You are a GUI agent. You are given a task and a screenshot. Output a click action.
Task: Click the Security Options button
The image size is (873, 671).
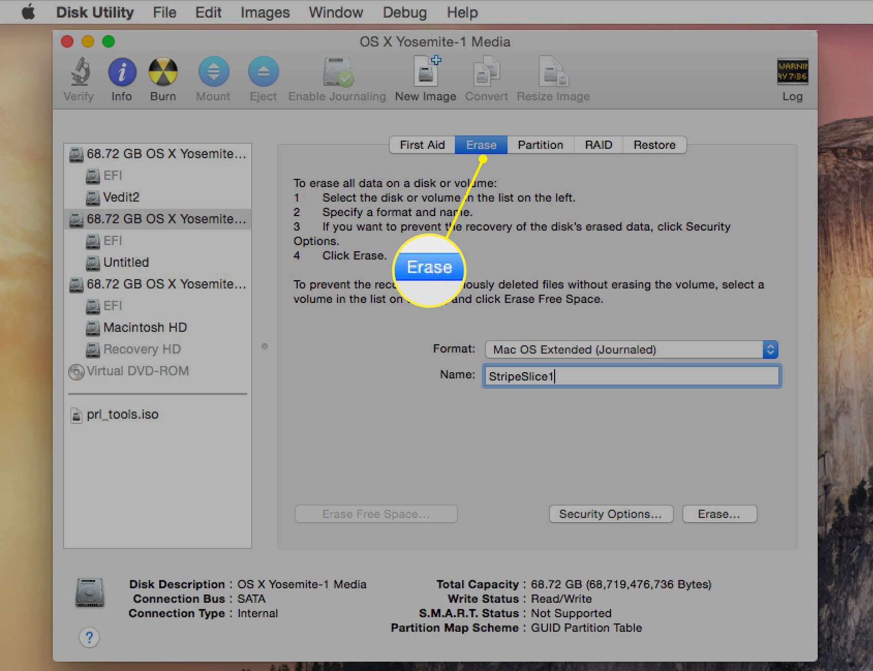[611, 514]
